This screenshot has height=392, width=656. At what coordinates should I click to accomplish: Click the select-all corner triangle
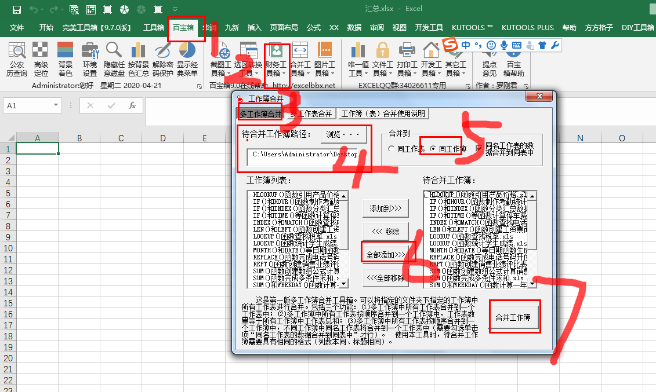[11, 138]
